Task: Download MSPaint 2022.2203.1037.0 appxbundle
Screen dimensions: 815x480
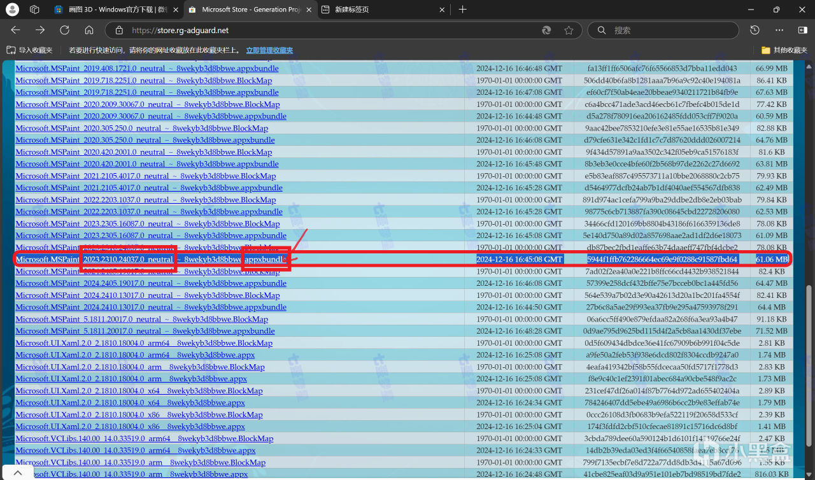Action: coord(149,212)
